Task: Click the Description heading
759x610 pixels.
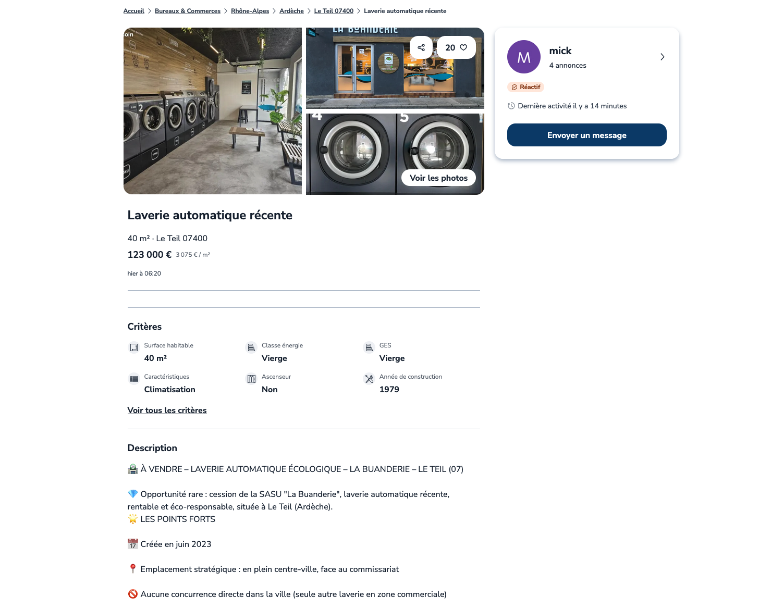Action: coord(152,448)
